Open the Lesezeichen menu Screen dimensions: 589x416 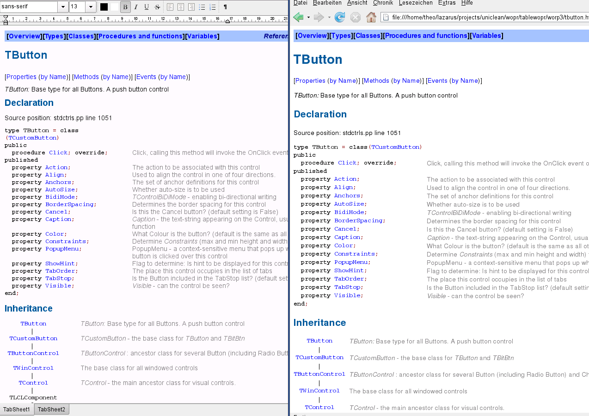pos(416,3)
